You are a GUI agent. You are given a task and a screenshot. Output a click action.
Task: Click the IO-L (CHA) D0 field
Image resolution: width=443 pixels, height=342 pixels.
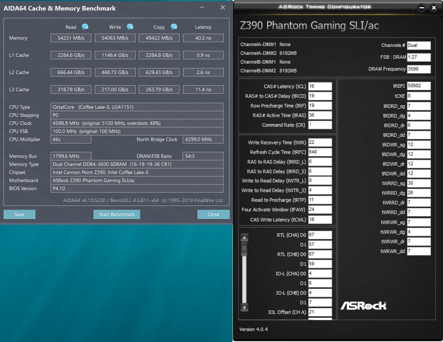click(320, 274)
